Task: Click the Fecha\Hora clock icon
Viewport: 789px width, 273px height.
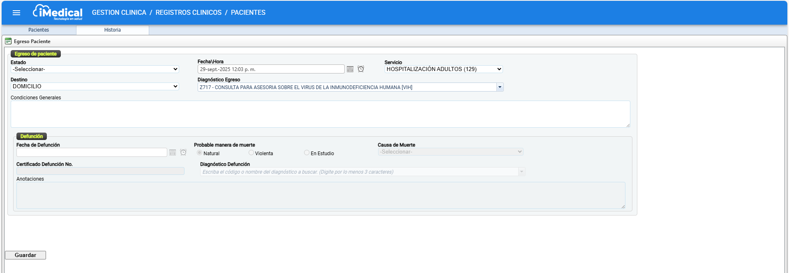Action: pos(361,69)
